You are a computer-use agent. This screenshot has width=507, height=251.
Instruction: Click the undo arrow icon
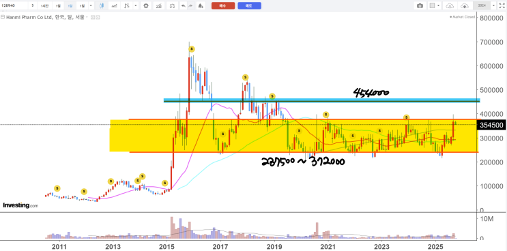184,5
